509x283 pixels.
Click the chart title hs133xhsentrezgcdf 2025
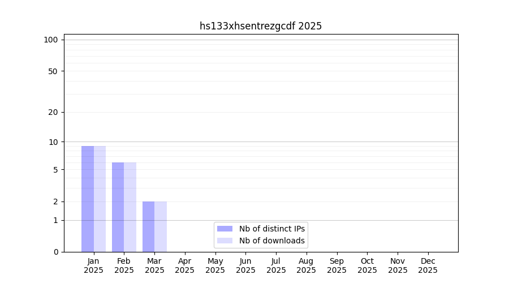tap(261, 26)
